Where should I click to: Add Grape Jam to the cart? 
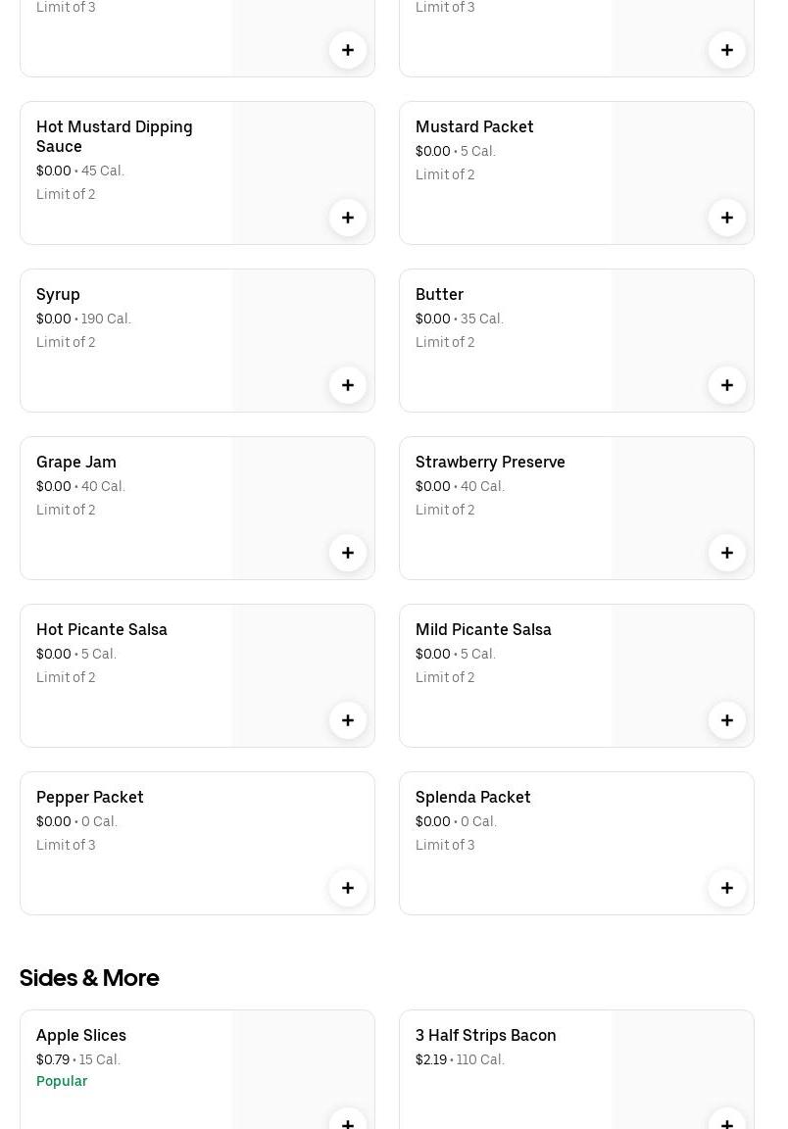pos(348,553)
